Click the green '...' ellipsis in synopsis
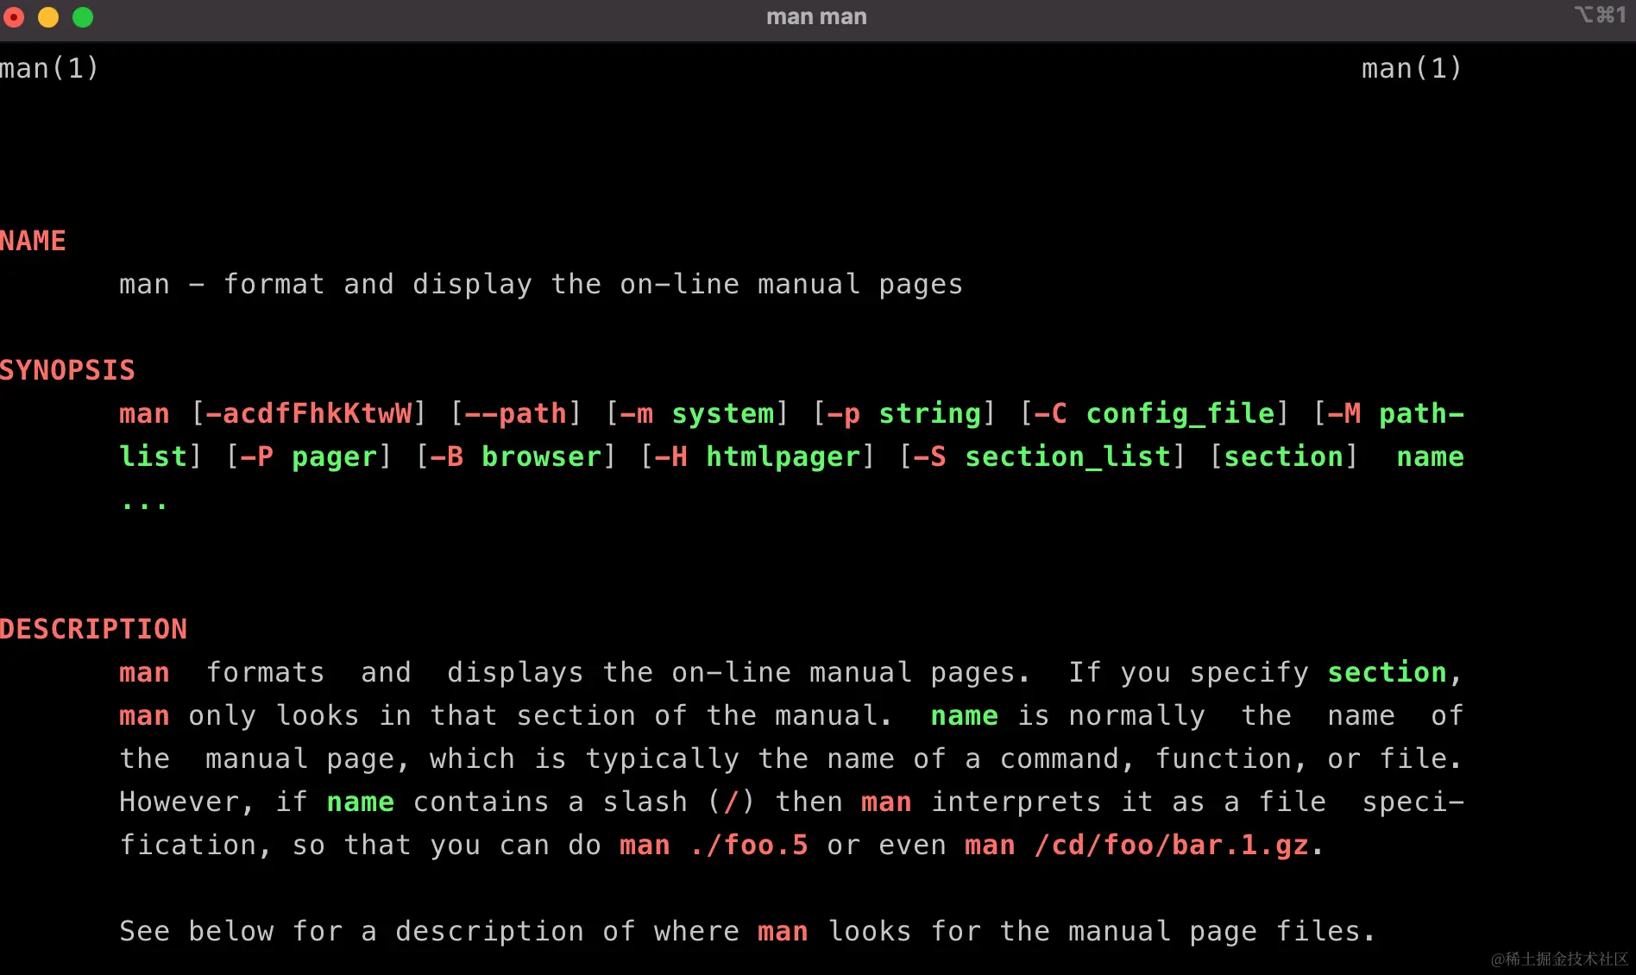 click(144, 505)
